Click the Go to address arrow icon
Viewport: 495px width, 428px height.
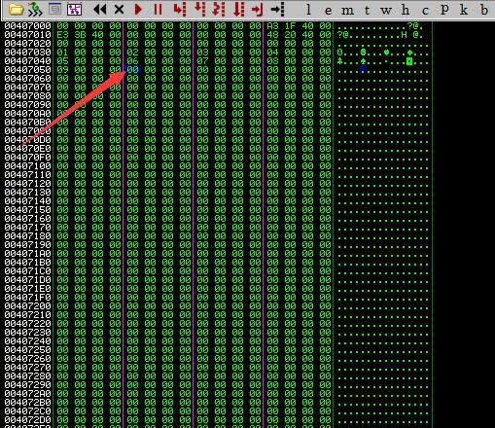277,10
